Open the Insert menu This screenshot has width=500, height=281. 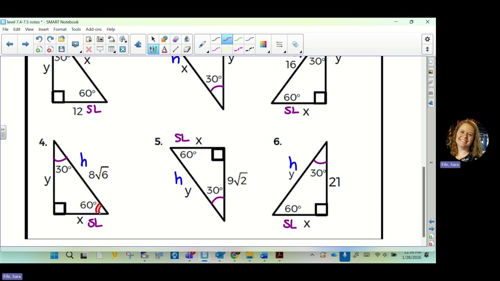point(43,29)
